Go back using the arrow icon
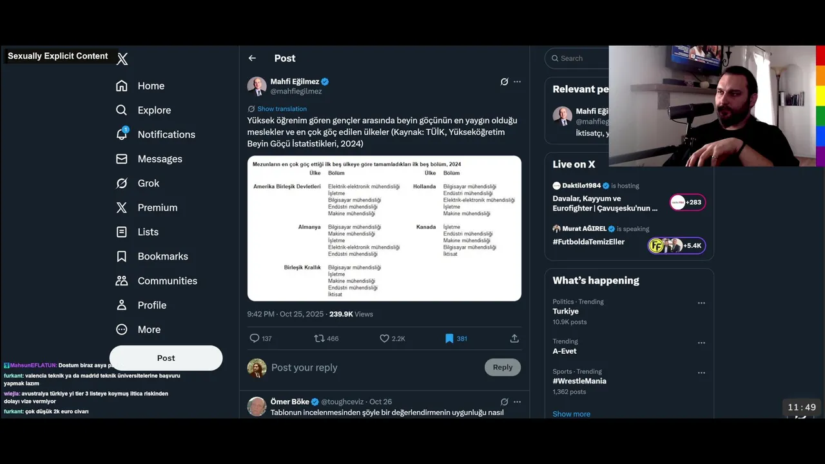Image resolution: width=825 pixels, height=464 pixels. [252, 58]
